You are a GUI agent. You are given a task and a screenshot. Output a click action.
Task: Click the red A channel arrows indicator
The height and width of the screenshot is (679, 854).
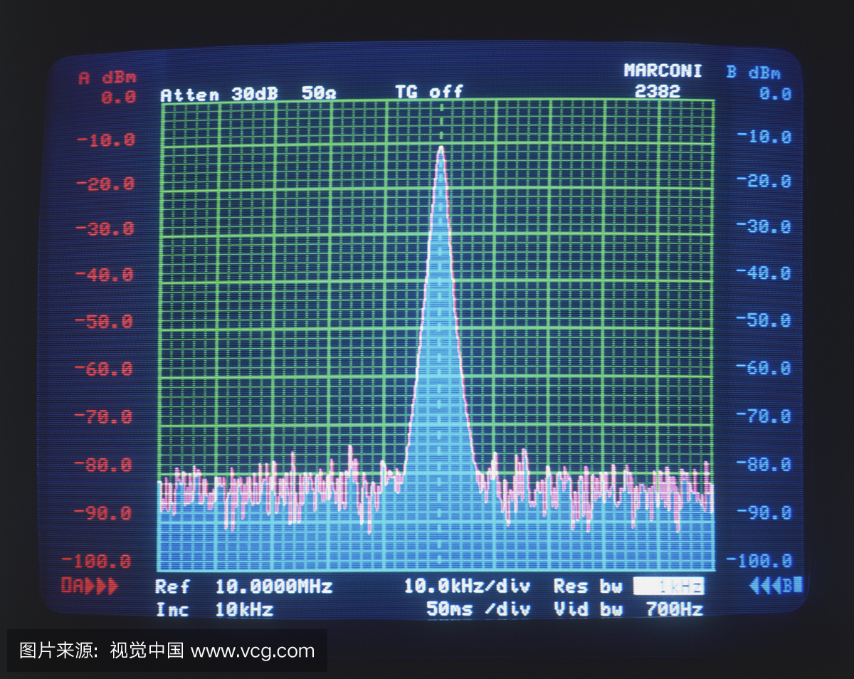pos(90,586)
